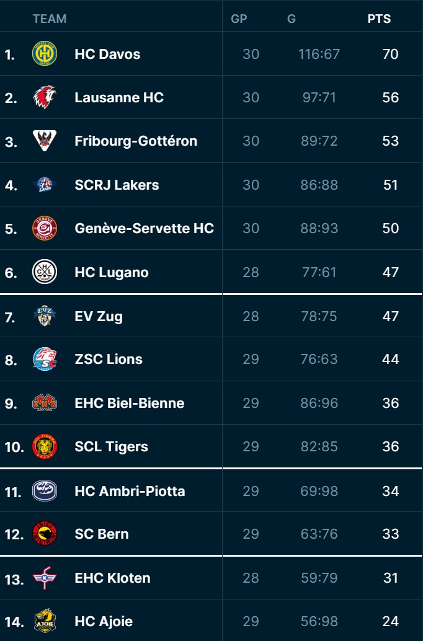
Task: Click the Lausanne HC lion logo
Action: point(45,97)
